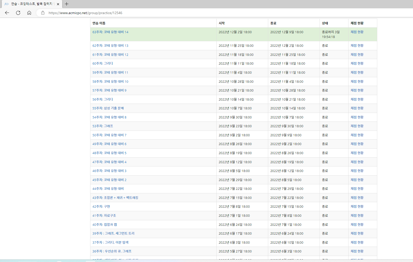
Task: Open the 60주차: 그리디 practice link
Action: (x=102, y=64)
